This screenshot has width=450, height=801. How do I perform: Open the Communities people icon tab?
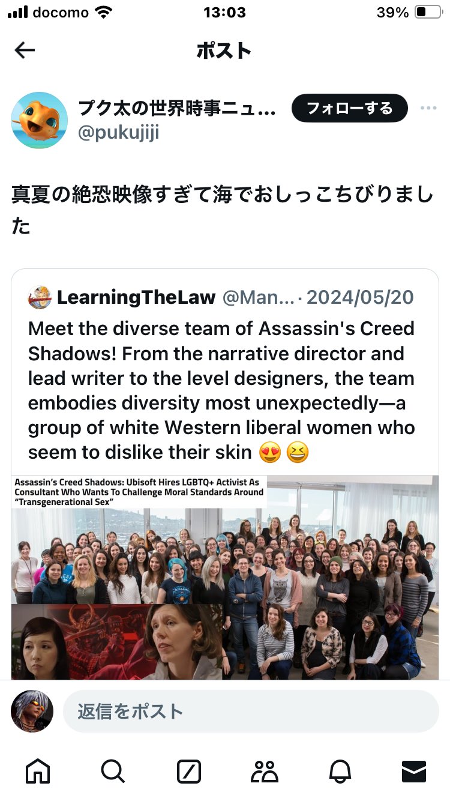pos(264,771)
